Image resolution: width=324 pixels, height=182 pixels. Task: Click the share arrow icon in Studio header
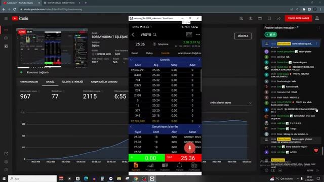(x=279, y=18)
